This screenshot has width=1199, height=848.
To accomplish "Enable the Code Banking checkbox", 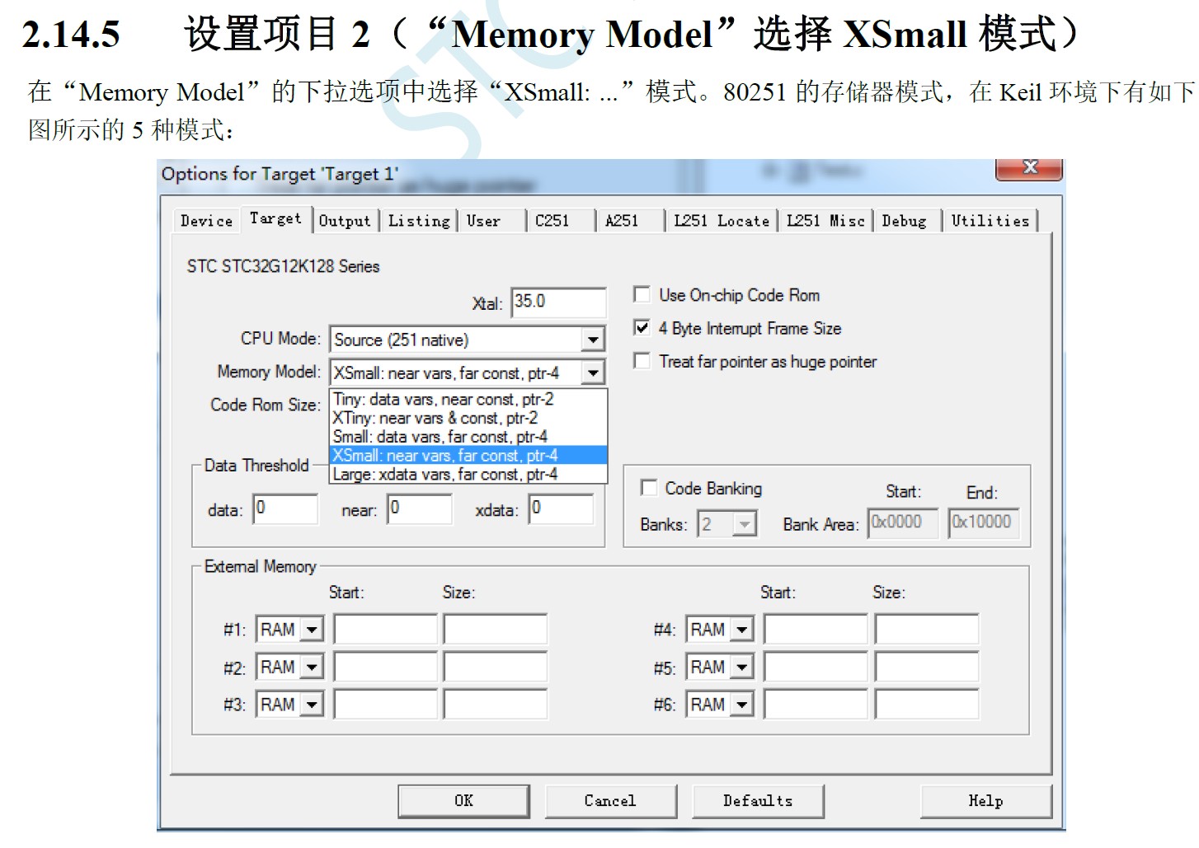I will click(x=649, y=488).
